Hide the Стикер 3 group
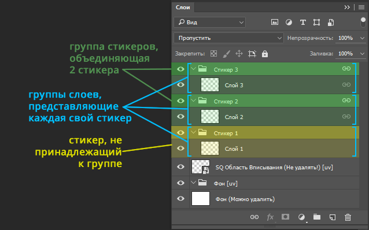This screenshot has width=369, height=230. point(180,69)
